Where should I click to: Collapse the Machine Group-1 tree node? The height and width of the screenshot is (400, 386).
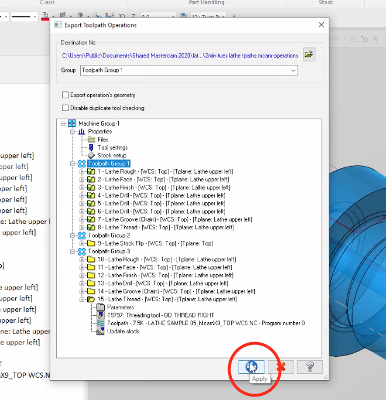pos(63,124)
